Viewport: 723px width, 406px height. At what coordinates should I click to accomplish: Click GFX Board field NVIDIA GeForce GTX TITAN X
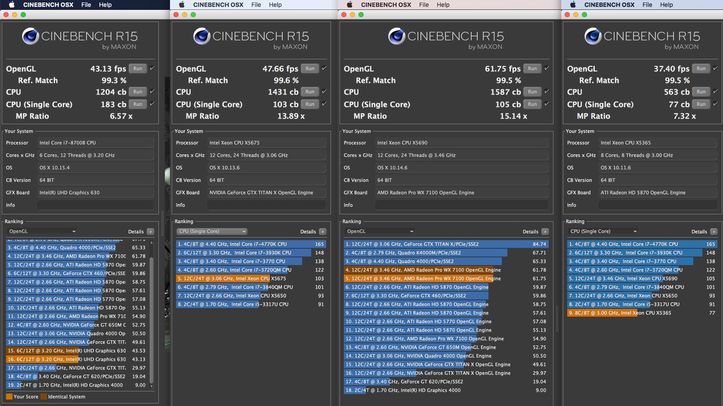(266, 192)
